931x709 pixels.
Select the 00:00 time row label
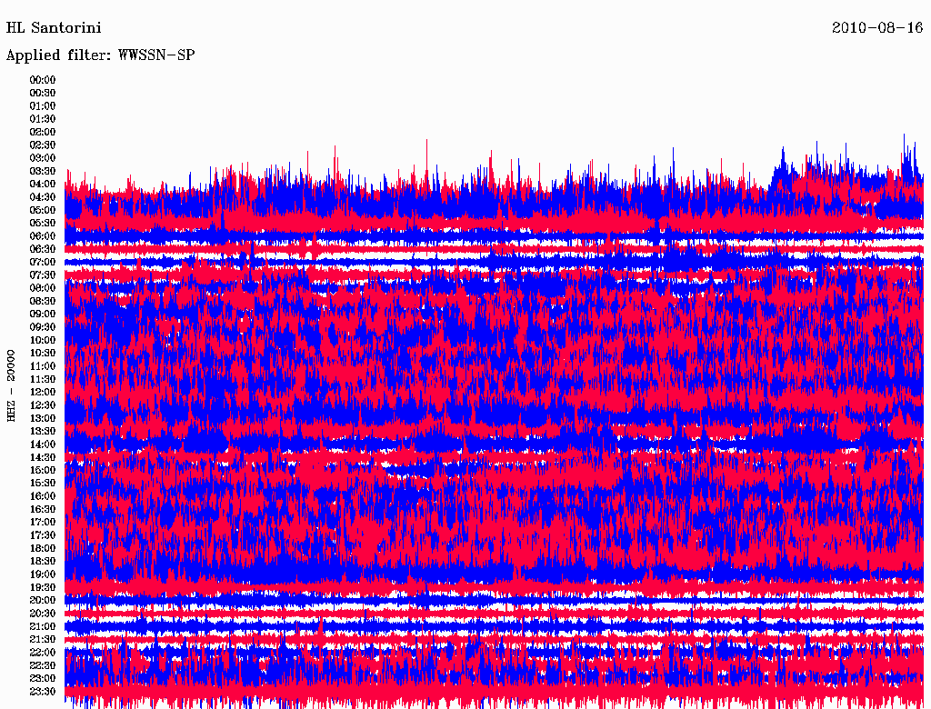[43, 80]
